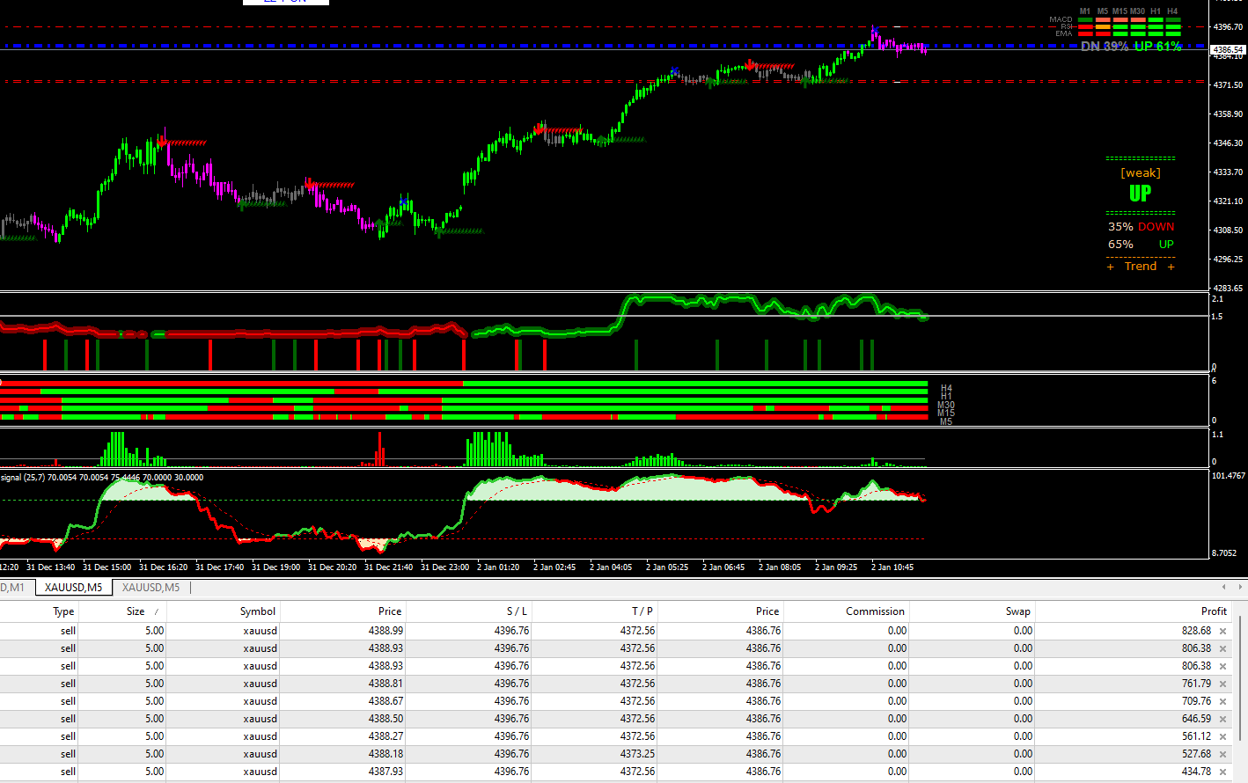Close the position showing 709.76 profit
This screenshot has height=783, width=1248.
tap(1222, 702)
